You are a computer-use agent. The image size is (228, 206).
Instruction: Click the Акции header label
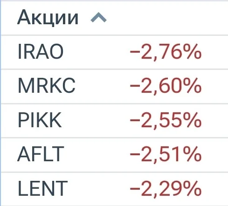point(48,17)
